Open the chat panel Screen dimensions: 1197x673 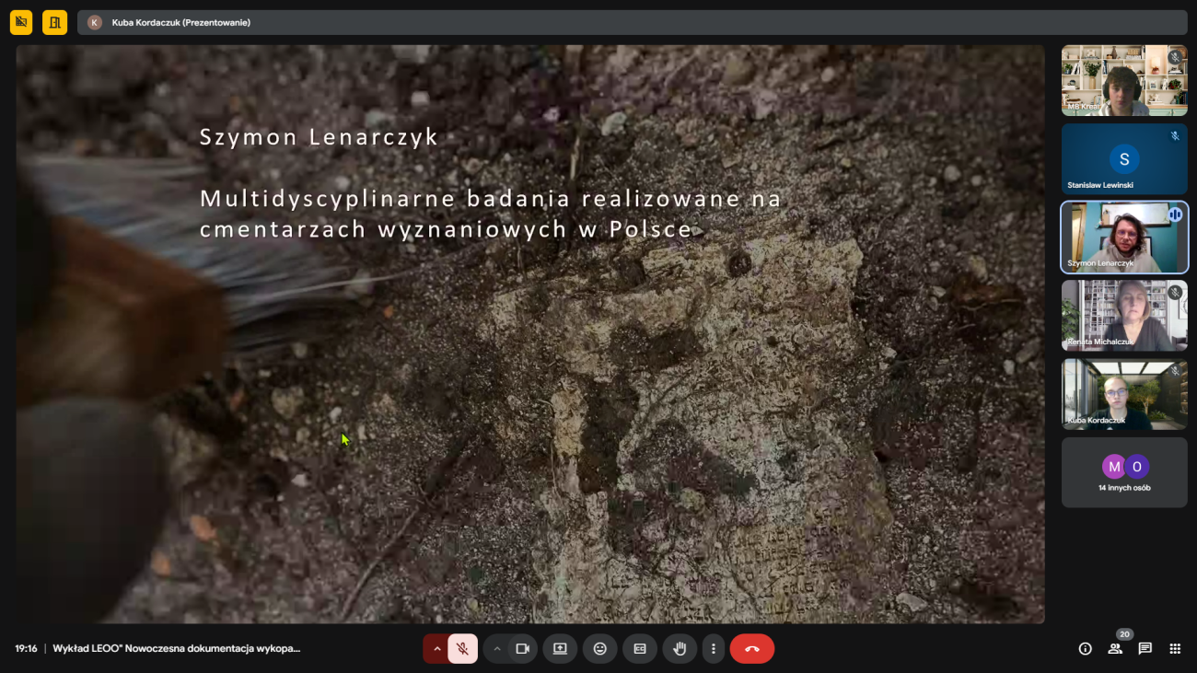coord(1145,649)
